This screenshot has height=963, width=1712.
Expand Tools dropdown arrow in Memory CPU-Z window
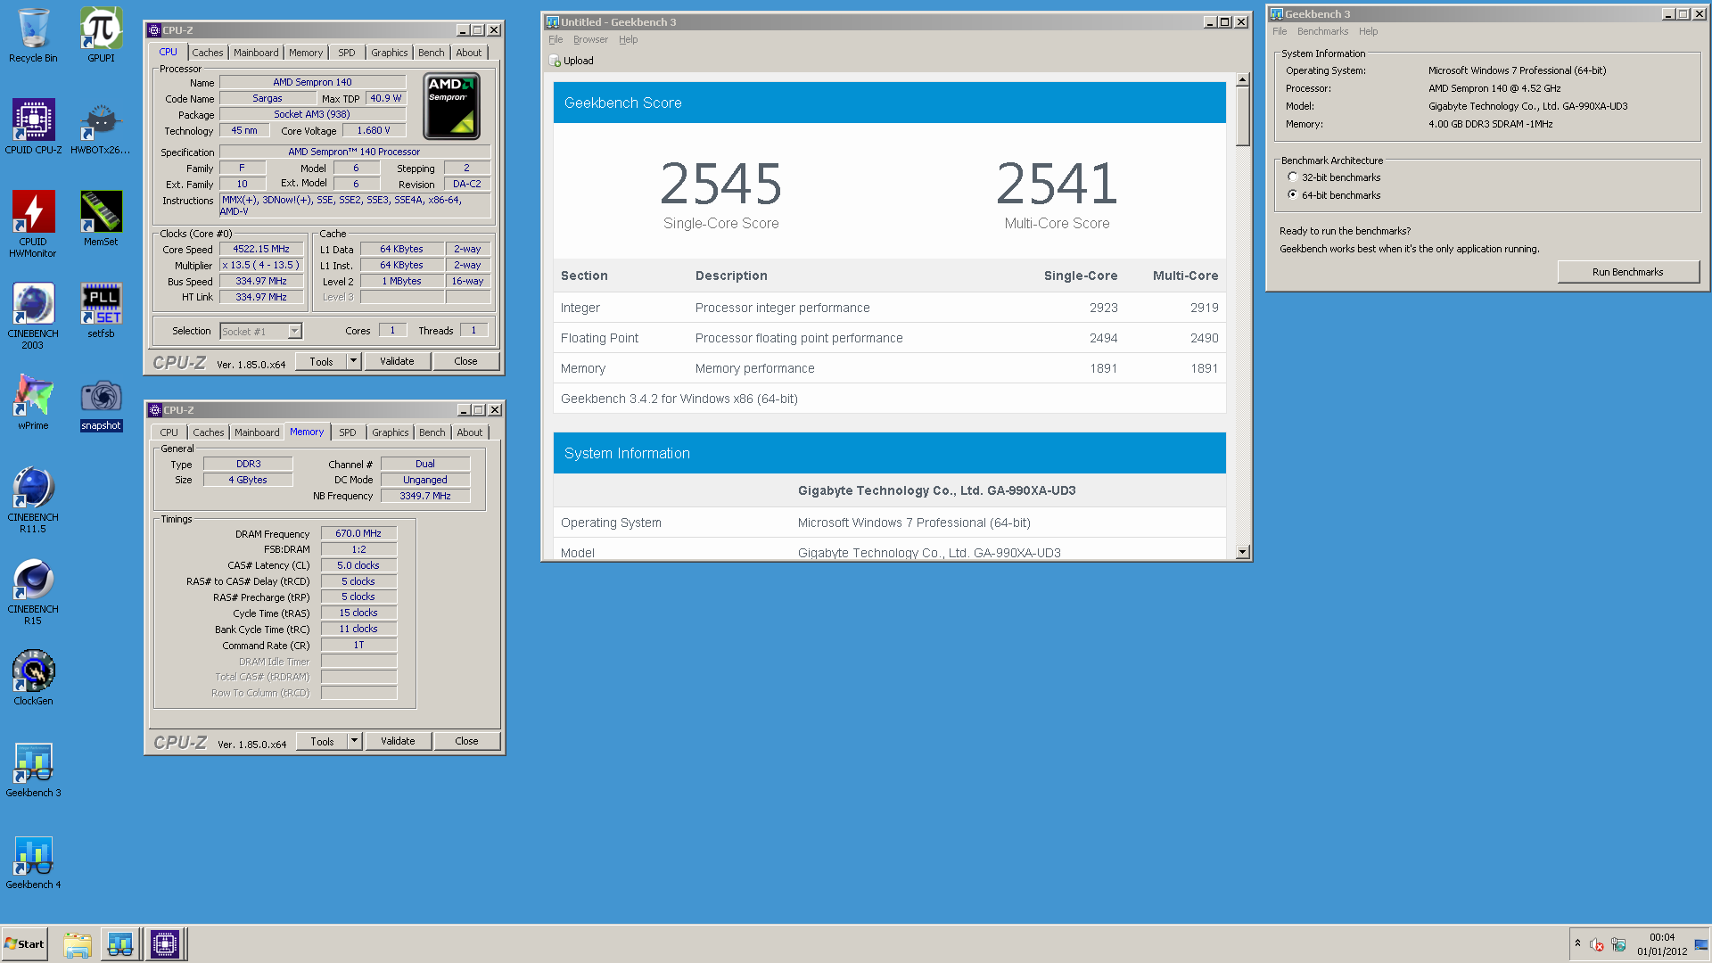pos(355,741)
